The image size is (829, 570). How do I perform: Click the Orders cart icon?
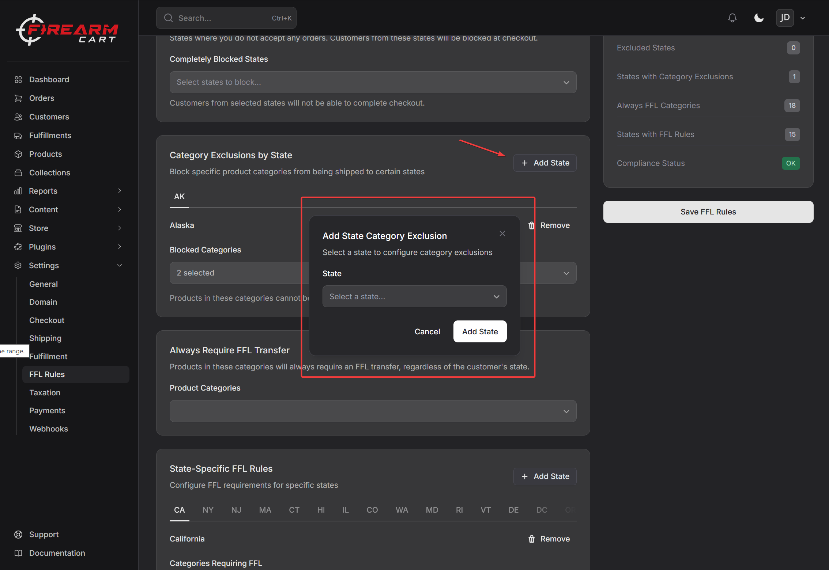click(x=18, y=98)
